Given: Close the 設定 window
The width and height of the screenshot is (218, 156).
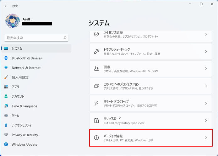Looking at the screenshot, I should pos(212,4).
